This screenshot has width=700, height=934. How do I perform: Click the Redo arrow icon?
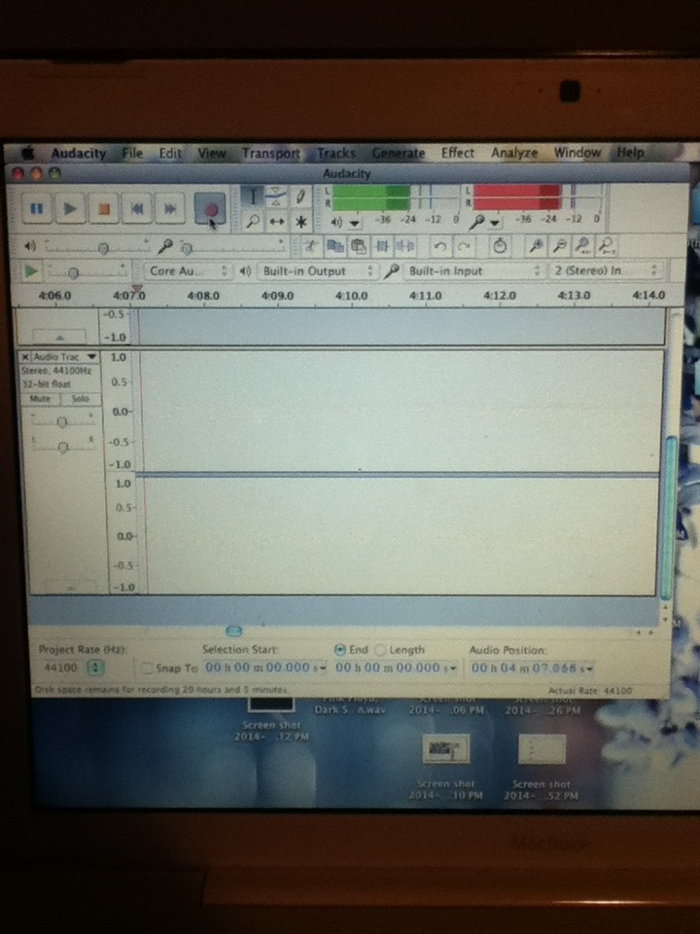(x=465, y=246)
